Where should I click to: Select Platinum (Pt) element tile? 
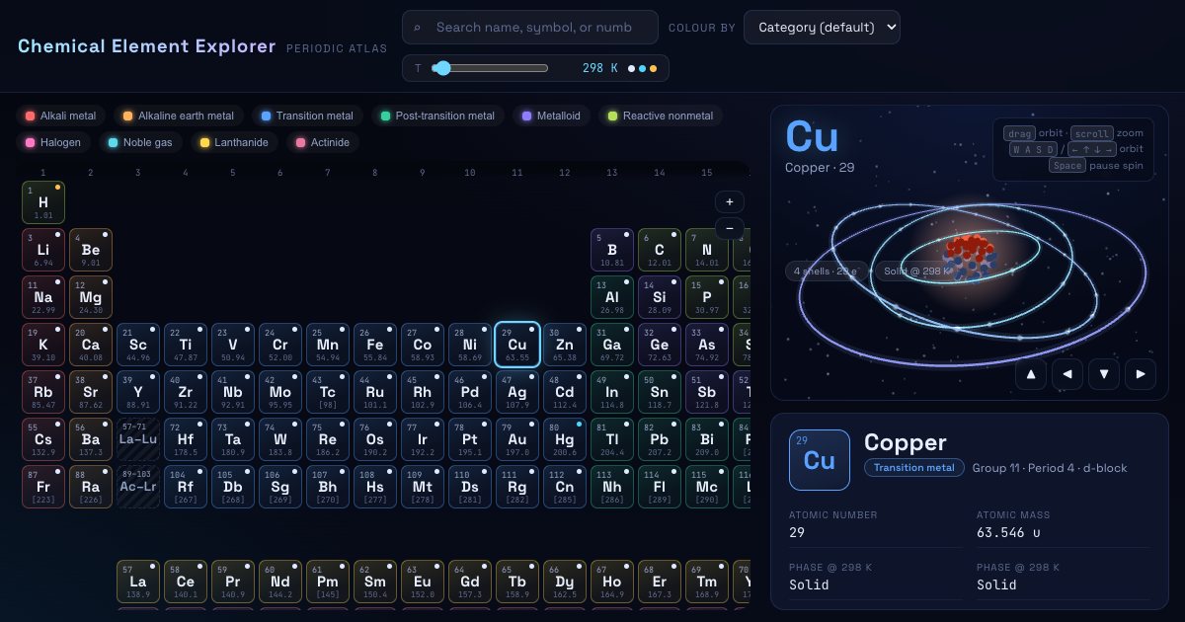pyautogui.click(x=470, y=439)
